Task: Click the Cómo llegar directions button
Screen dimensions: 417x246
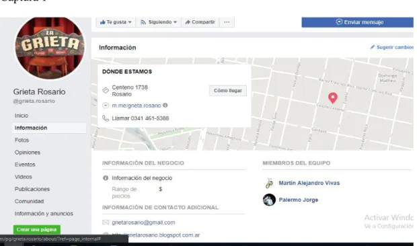Action: (x=227, y=91)
